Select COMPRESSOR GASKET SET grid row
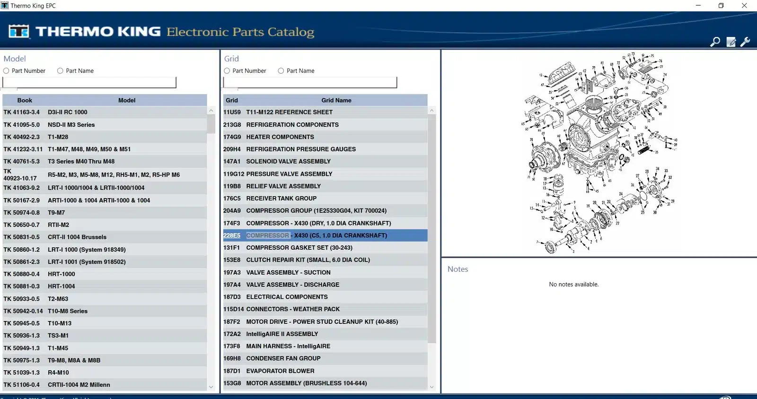Image resolution: width=757 pixels, height=399 pixels. click(325, 248)
